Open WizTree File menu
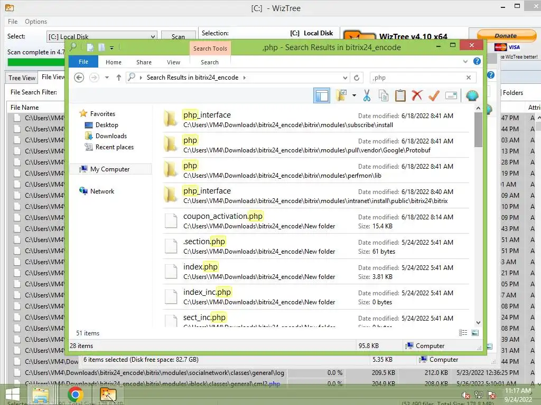 [13, 21]
